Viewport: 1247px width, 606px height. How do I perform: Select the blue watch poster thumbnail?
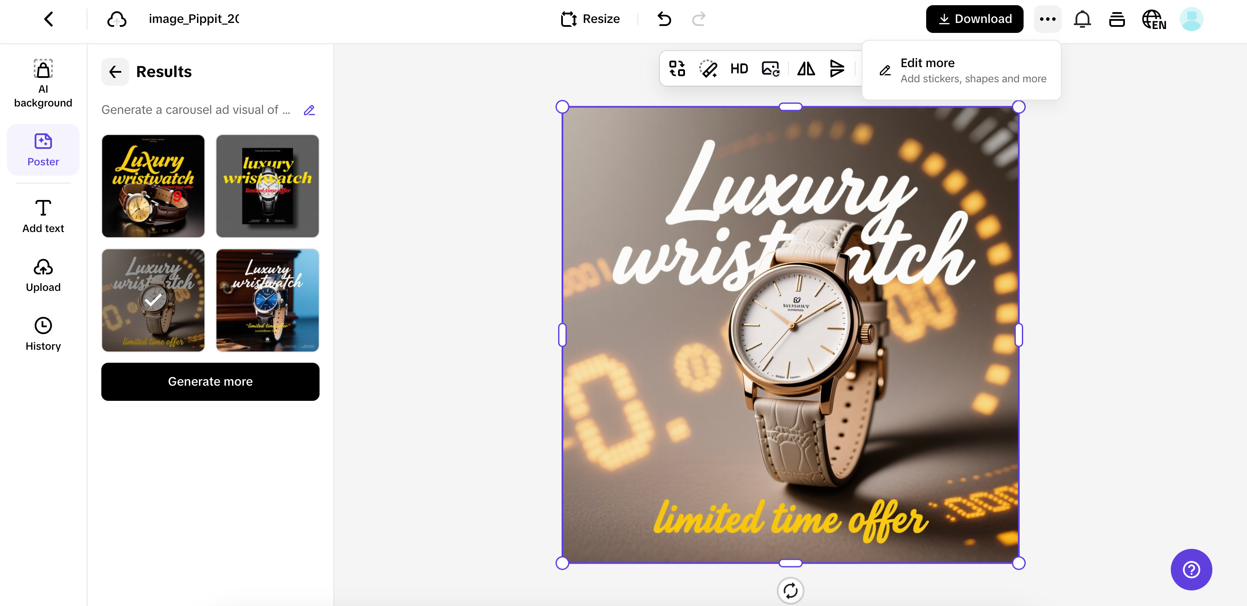[267, 300]
